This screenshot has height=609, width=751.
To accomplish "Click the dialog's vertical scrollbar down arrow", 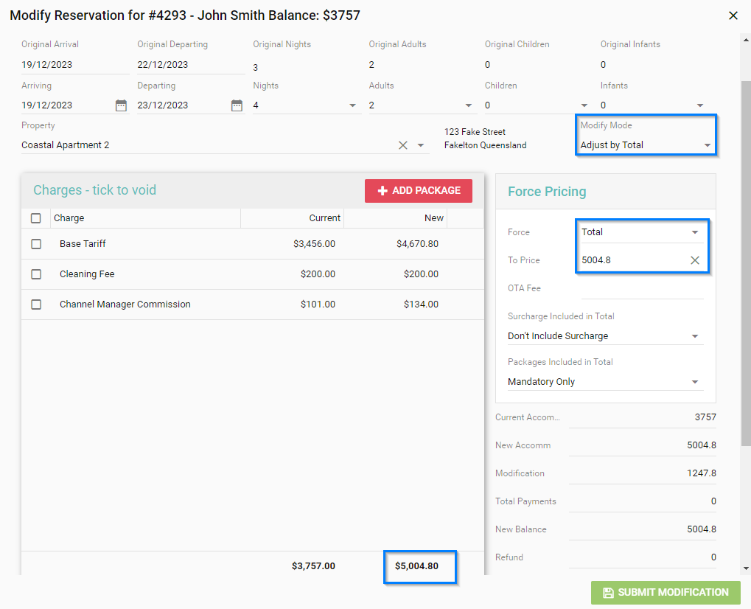I will pyautogui.click(x=745, y=568).
